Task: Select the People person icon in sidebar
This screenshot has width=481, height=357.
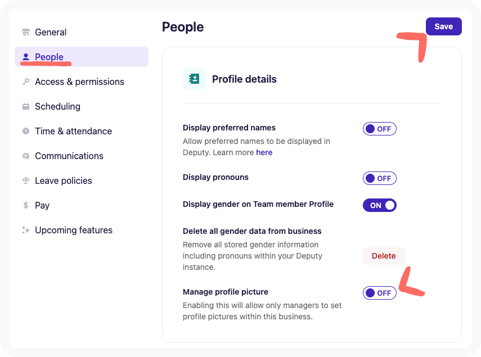Action: tap(26, 57)
